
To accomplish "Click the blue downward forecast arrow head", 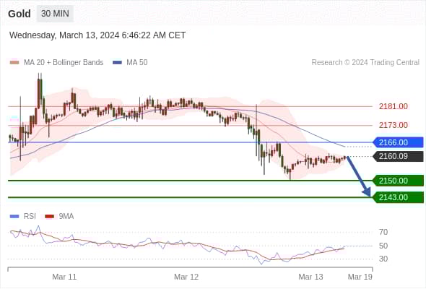I will (367, 192).
